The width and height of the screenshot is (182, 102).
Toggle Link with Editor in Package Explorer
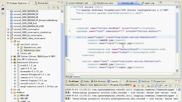(x=58, y=8)
